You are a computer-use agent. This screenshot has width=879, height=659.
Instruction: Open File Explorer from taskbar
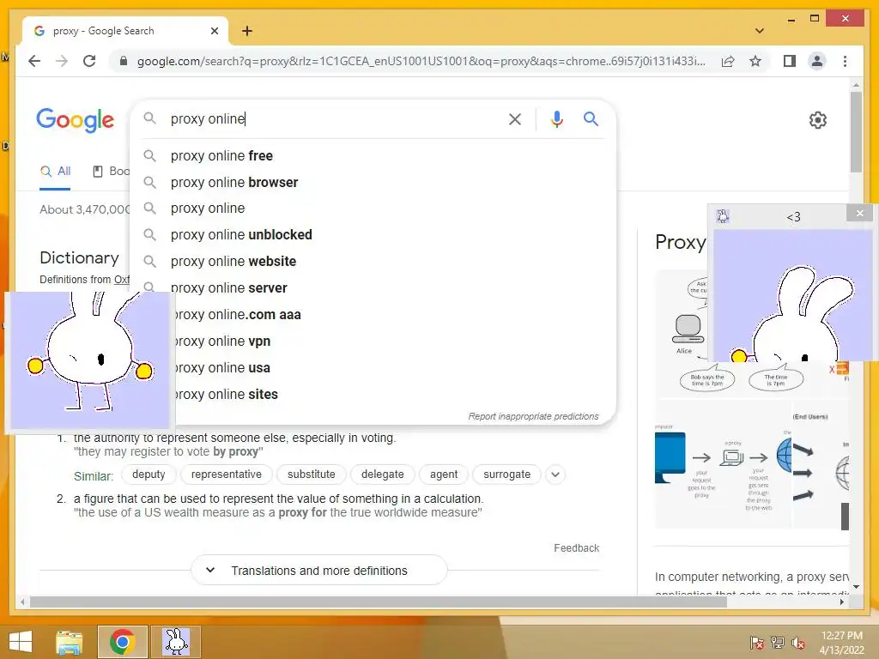click(x=69, y=642)
